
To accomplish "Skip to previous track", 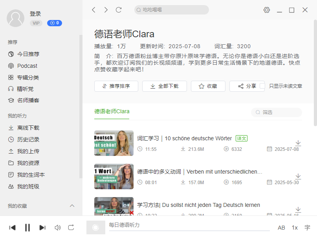I will pos(12,228).
